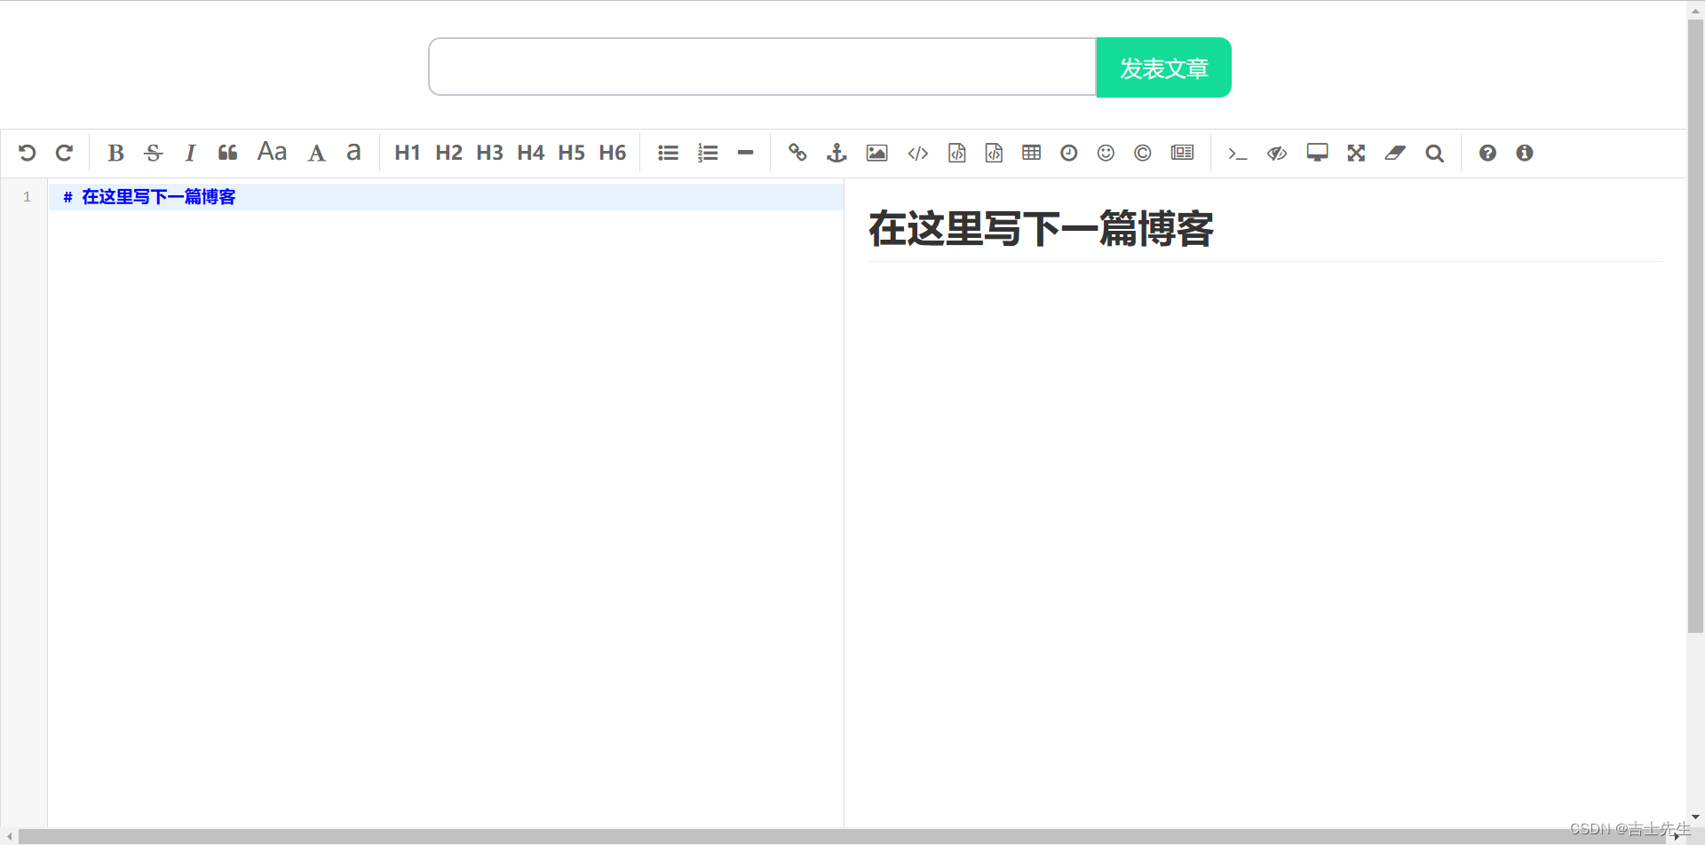Insert H5 heading
This screenshot has width=1705, height=845.
click(x=571, y=153)
